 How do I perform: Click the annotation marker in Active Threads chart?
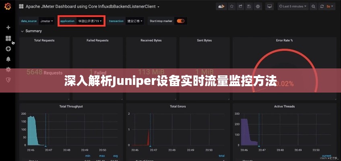coord(259,146)
